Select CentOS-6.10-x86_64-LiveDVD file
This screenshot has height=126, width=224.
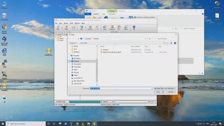tap(112, 52)
